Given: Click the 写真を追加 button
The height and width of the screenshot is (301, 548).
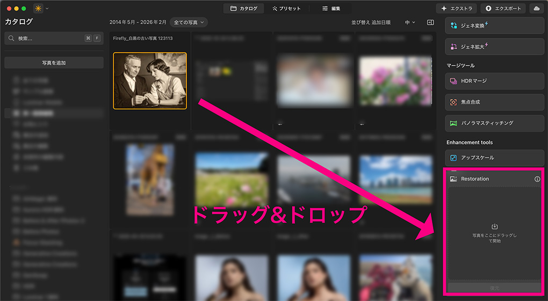Looking at the screenshot, I should click(x=54, y=63).
